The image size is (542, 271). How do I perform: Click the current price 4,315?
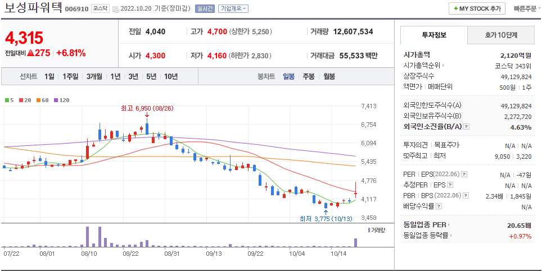pos(24,38)
